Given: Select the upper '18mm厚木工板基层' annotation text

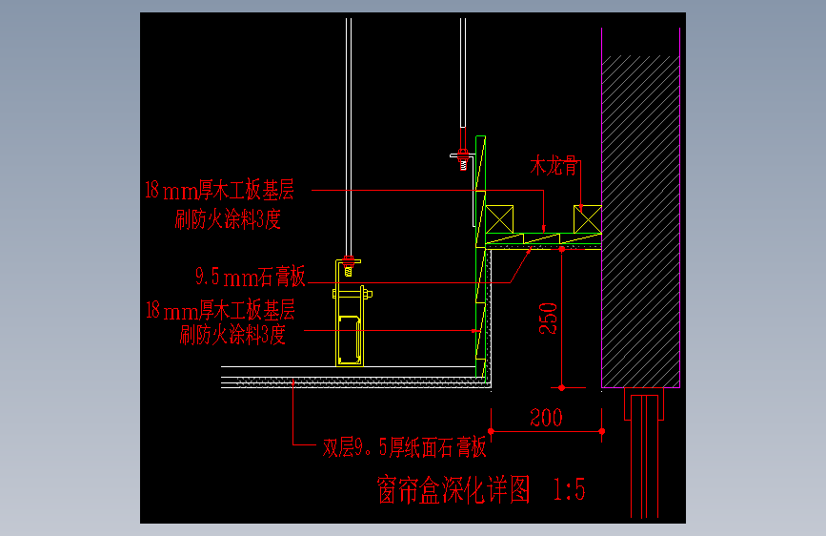Looking at the screenshot, I should point(220,190).
